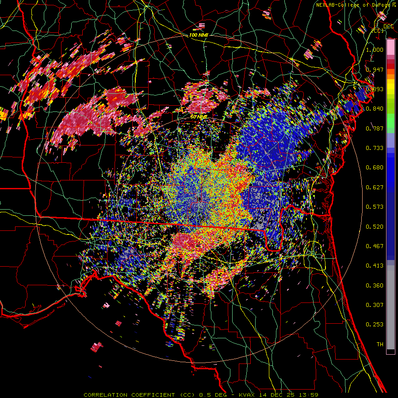The height and width of the screenshot is (398, 398).
Task: Click the yellow segment of the color bar
Action: [x=390, y=88]
